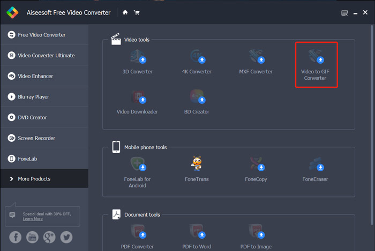Click the home icon in title bar

(x=125, y=12)
